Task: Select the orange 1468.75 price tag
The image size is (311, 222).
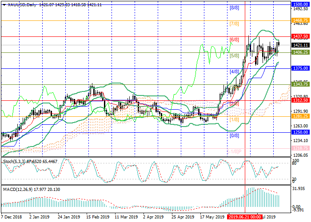Action: 300,20
